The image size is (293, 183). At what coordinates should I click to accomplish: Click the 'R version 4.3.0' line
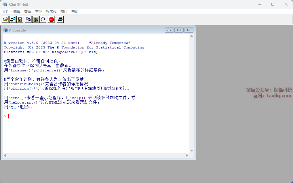coord(67,43)
